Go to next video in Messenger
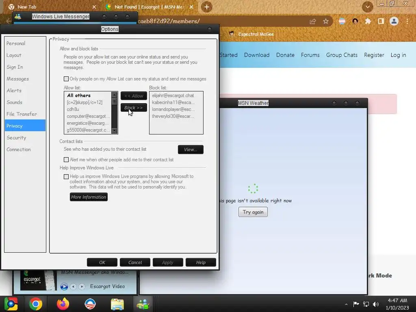 pos(82,286)
